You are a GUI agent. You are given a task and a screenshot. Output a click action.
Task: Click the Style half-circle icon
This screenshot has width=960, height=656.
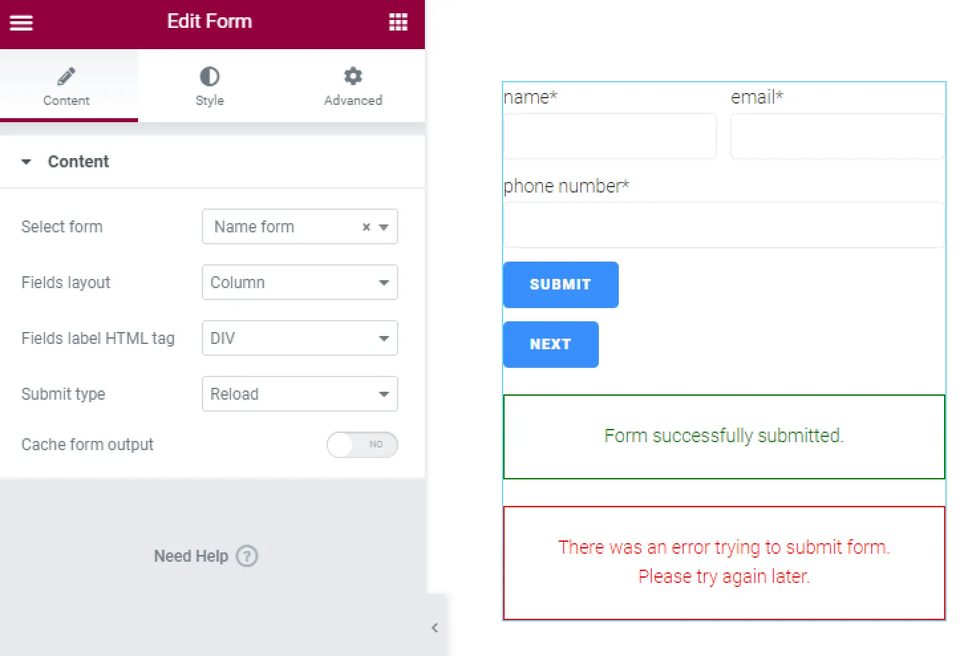(x=210, y=76)
